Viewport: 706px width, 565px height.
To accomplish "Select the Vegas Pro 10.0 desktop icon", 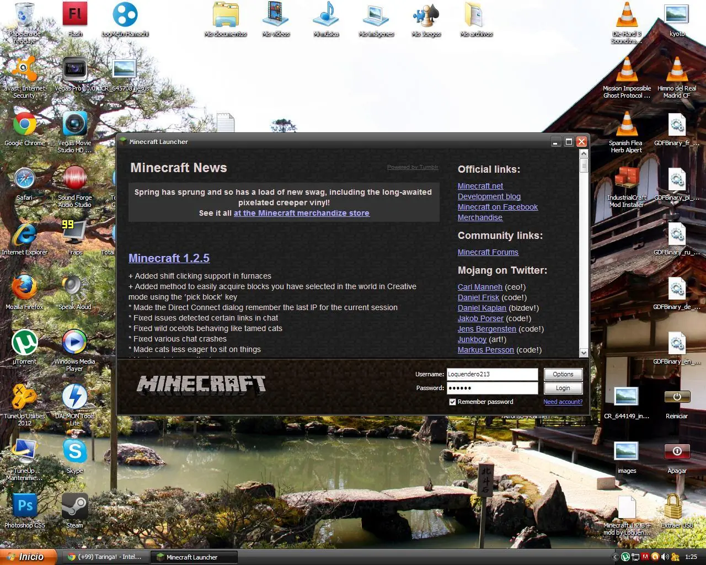I will pos(75,74).
